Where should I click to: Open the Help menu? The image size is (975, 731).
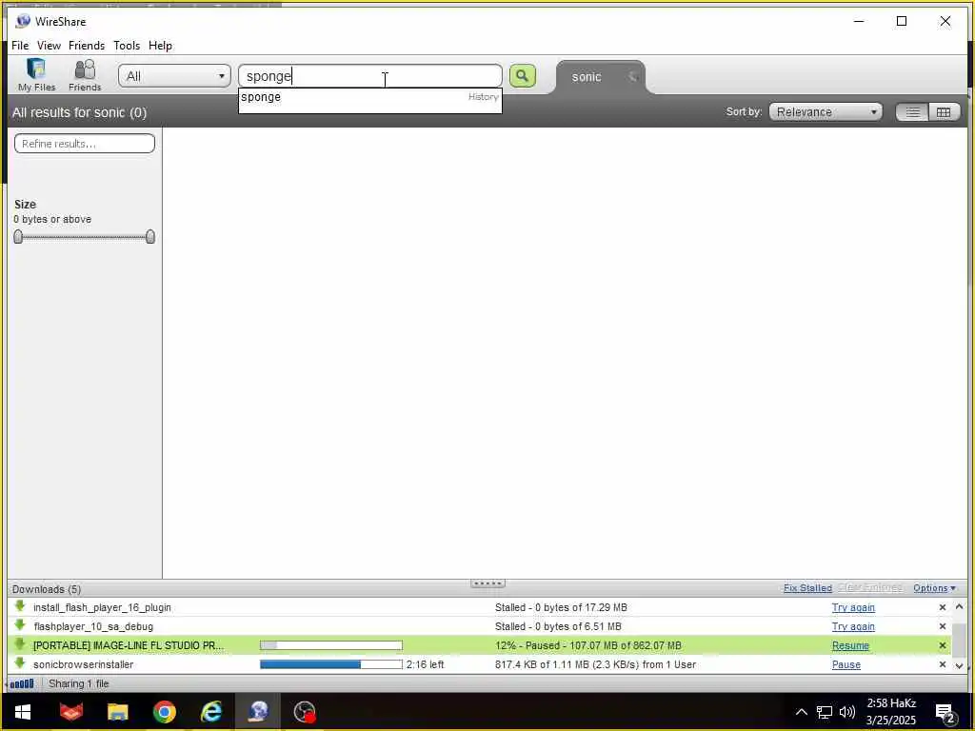click(160, 46)
